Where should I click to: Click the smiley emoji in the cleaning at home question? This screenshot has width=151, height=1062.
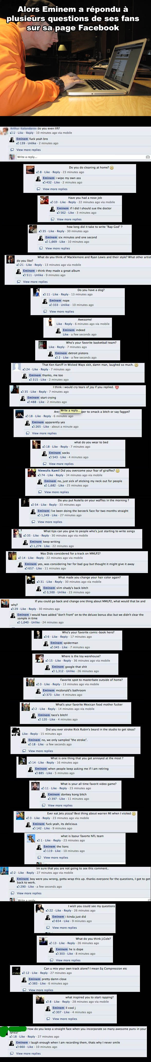(x=112, y=168)
